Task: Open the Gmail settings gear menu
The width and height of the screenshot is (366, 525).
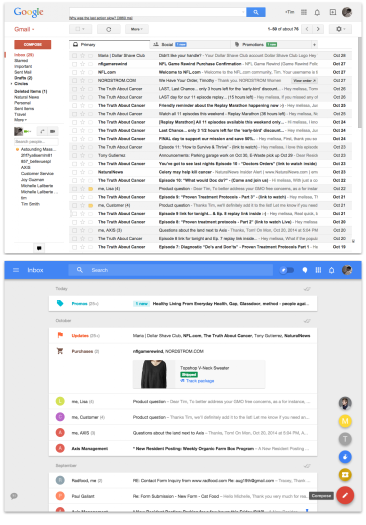Action: tap(340, 29)
